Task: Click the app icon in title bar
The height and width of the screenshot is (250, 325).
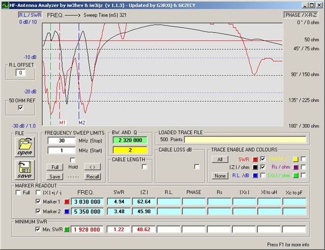Action: (5, 4)
